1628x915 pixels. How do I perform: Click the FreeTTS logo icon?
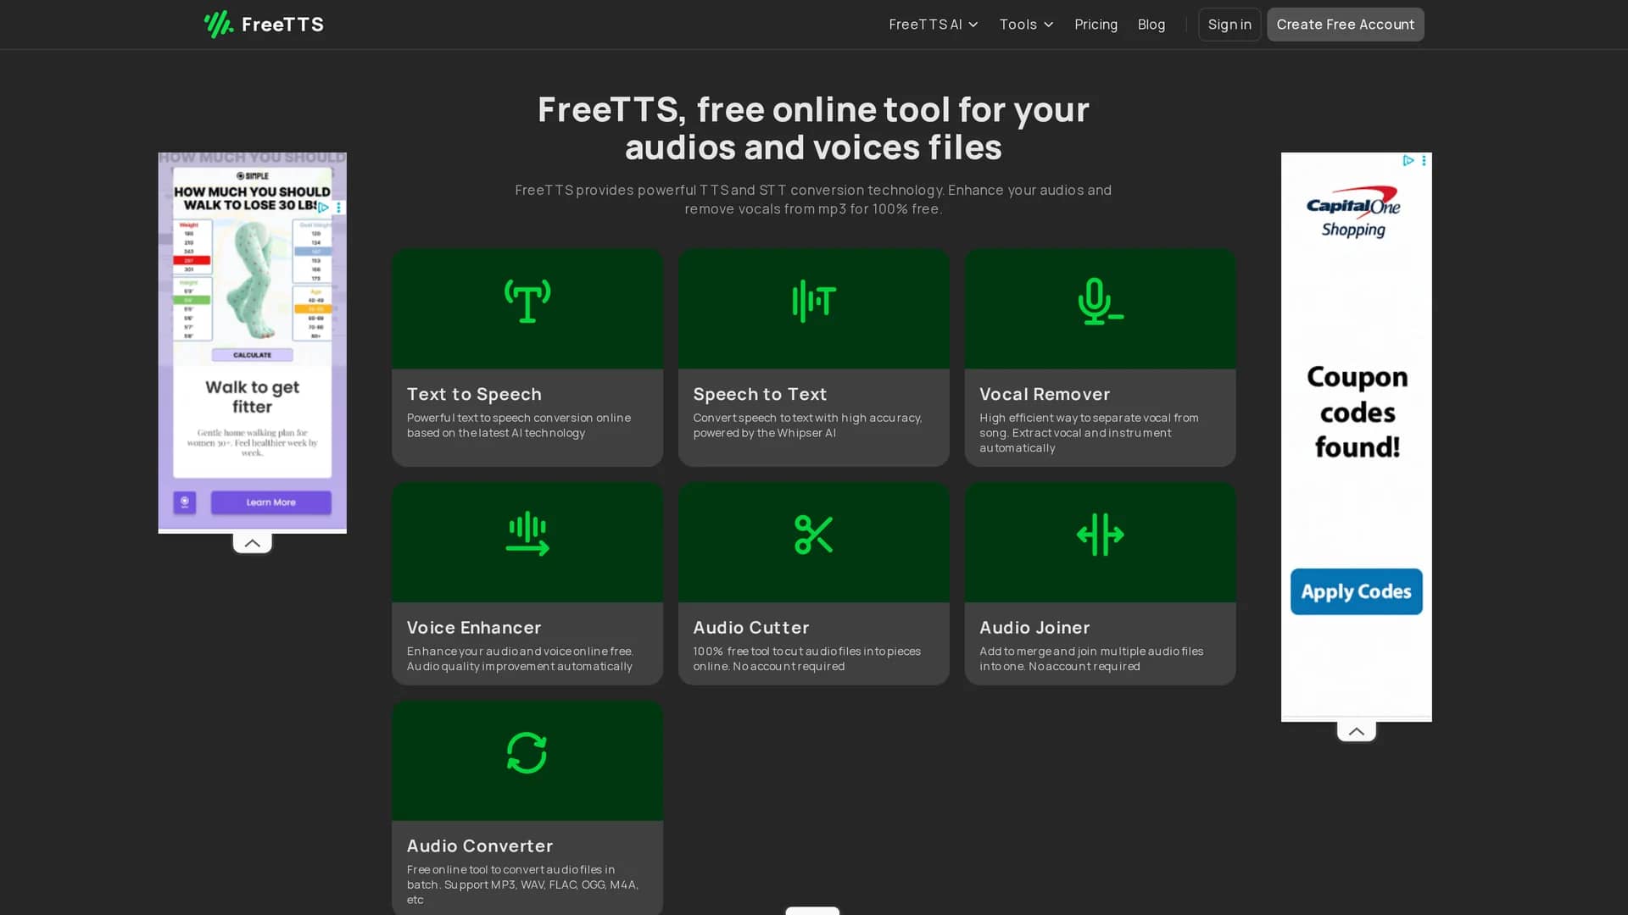tap(218, 24)
